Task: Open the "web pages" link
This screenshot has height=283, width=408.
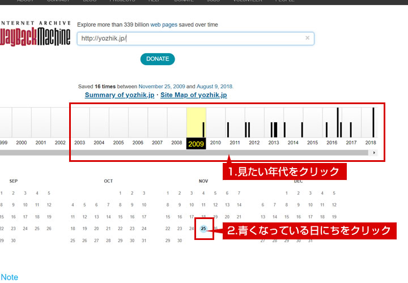Action: (164, 25)
